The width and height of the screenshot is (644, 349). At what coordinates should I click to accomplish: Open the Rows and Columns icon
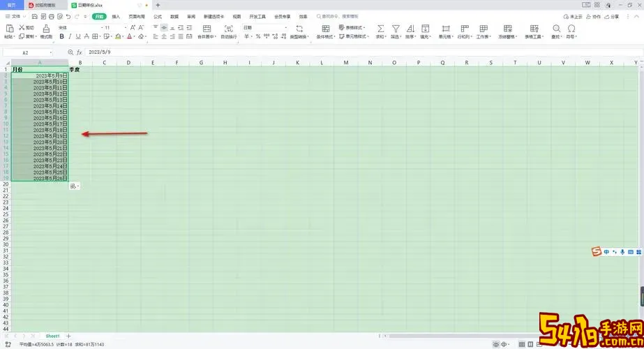[465, 29]
